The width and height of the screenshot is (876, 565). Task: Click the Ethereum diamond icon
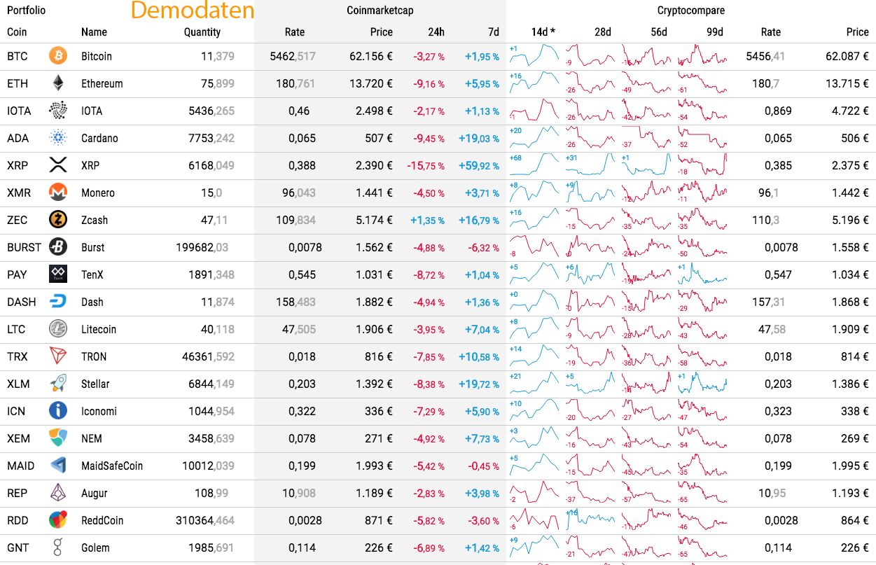[58, 83]
